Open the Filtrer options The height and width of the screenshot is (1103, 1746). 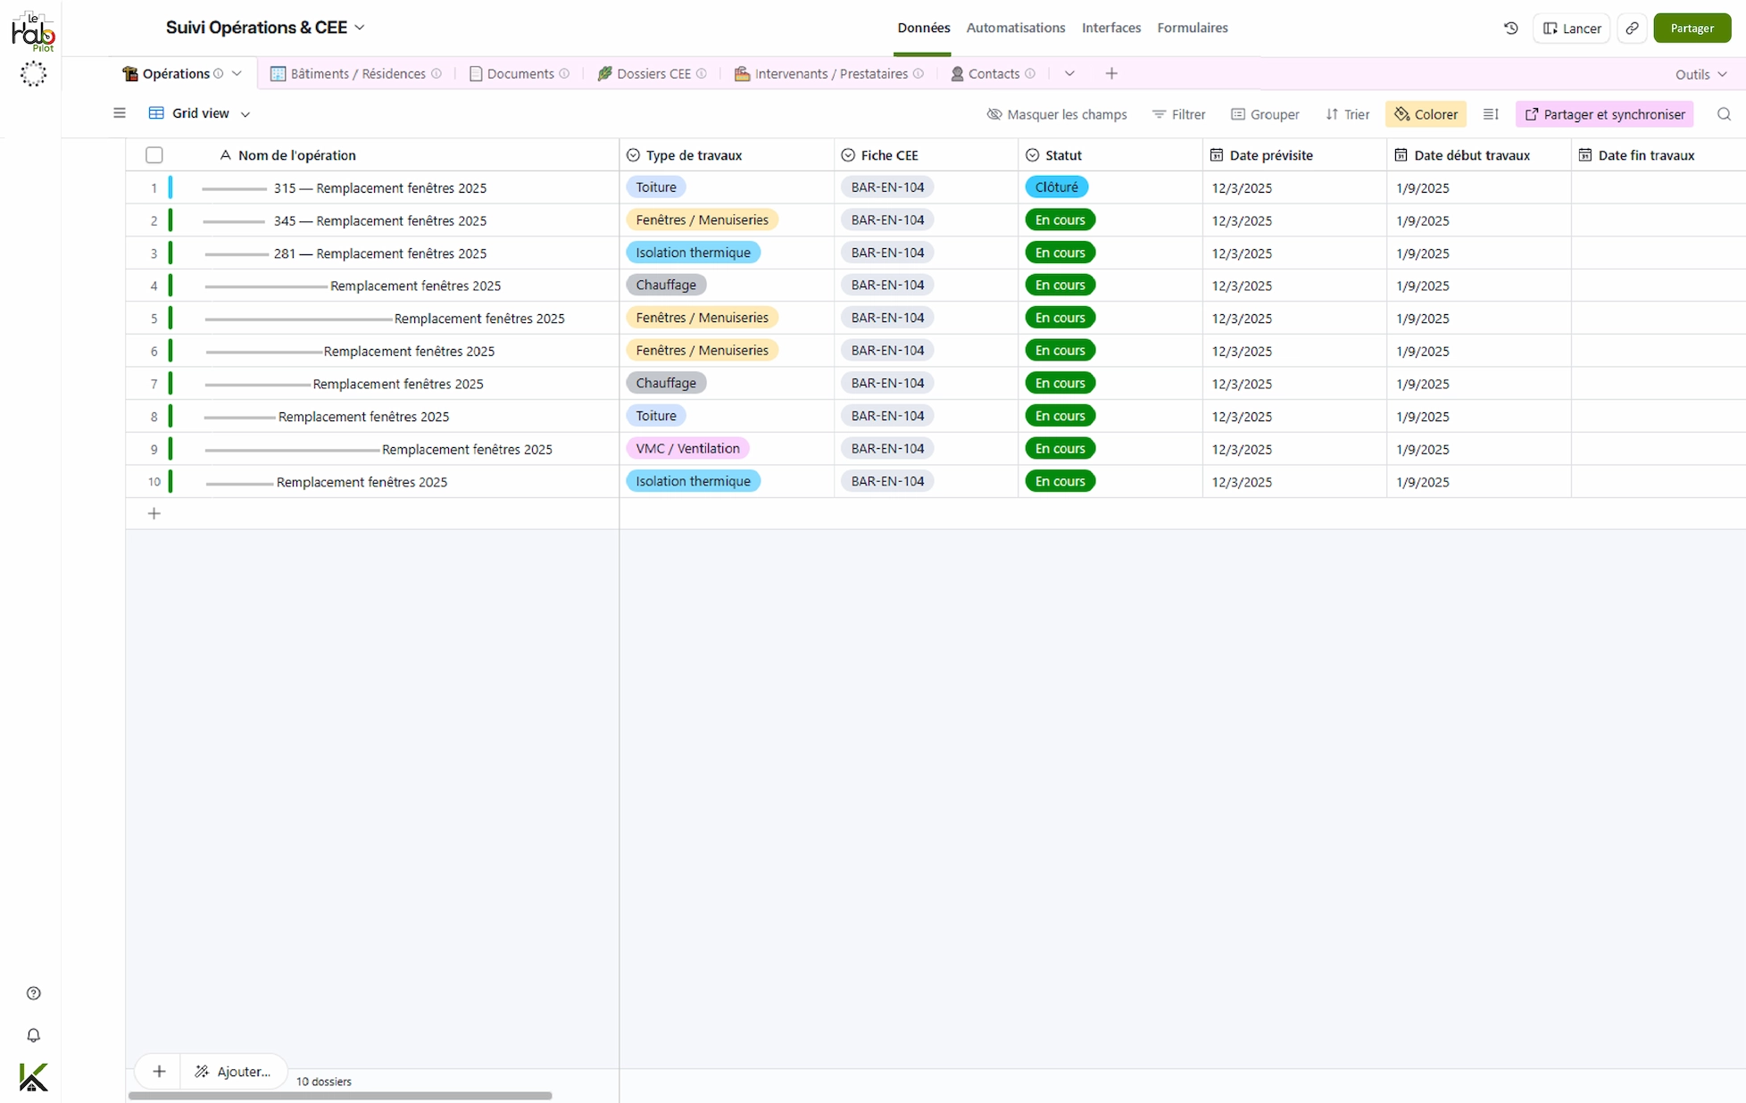click(1178, 114)
